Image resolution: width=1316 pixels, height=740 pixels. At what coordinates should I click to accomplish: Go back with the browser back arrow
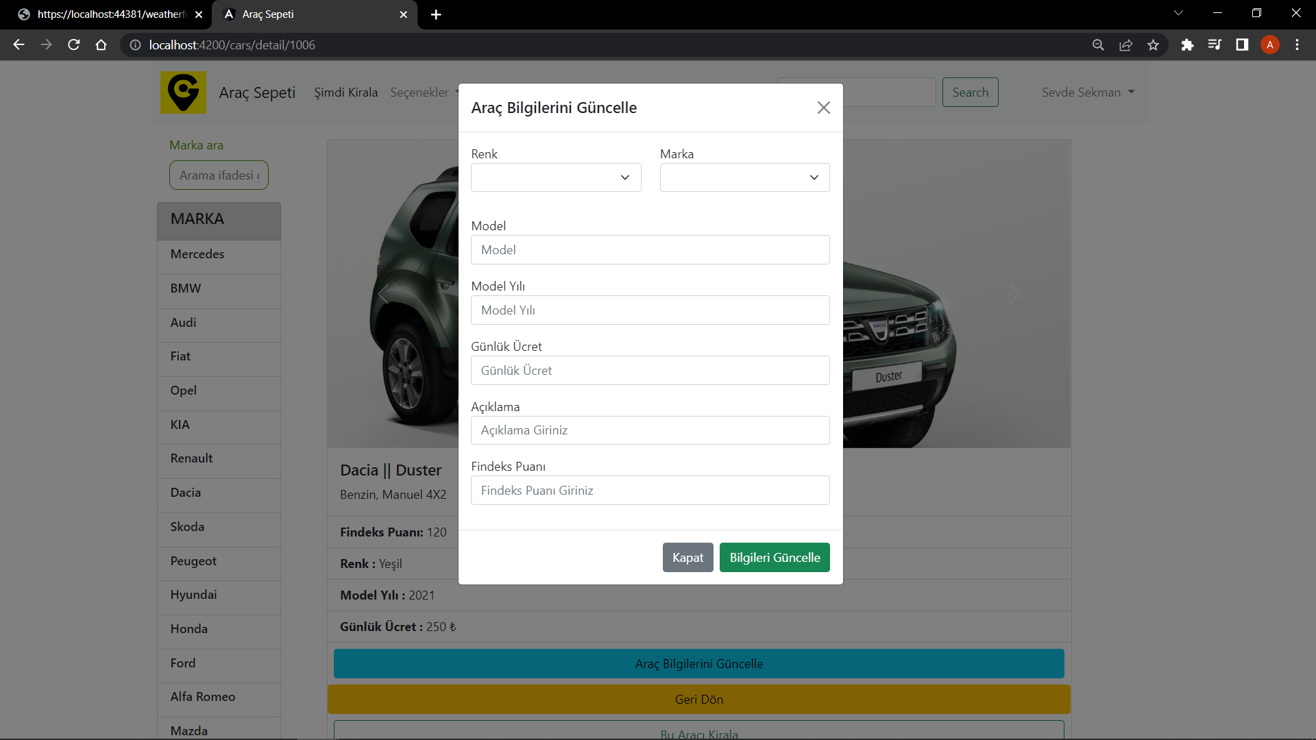[x=19, y=45]
